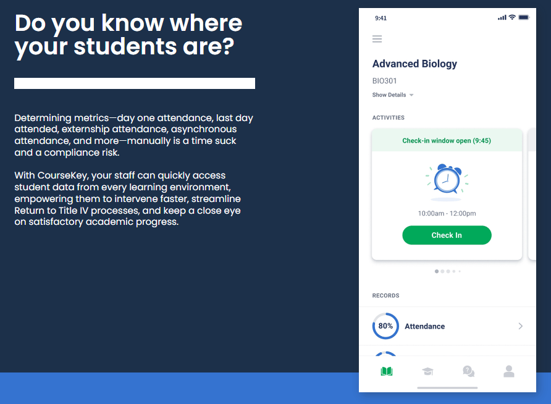This screenshot has width=551, height=404.
Task: Click the Advanced Biology course title
Action: [414, 64]
